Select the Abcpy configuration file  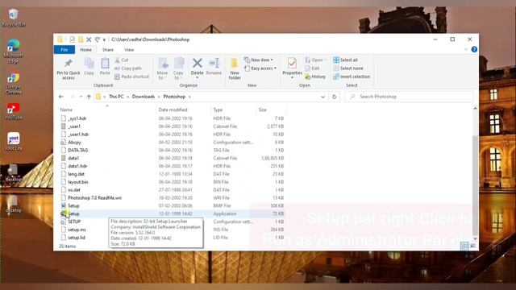pos(172,143)
